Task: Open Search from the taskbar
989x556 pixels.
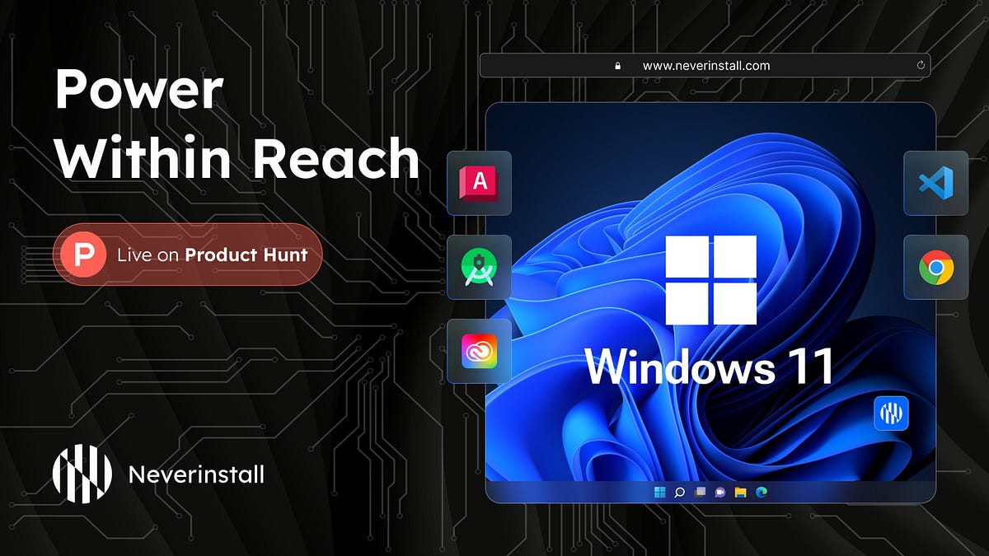Action: (678, 492)
